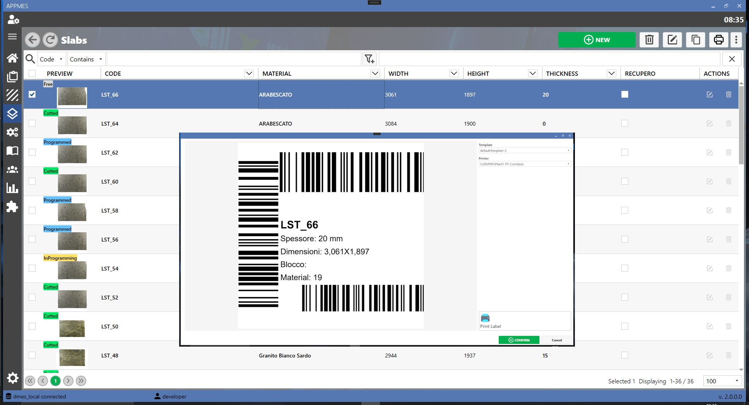749x405 pixels.
Task: Open the Printer selection dropdown
Action: click(x=525, y=164)
